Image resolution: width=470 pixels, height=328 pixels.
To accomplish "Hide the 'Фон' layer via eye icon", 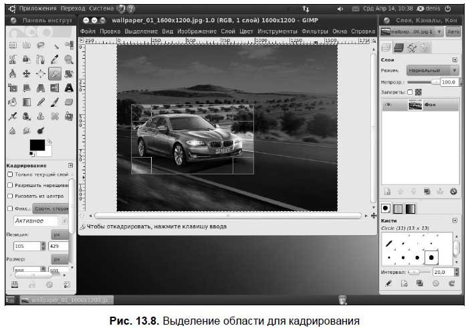I will [x=388, y=104].
